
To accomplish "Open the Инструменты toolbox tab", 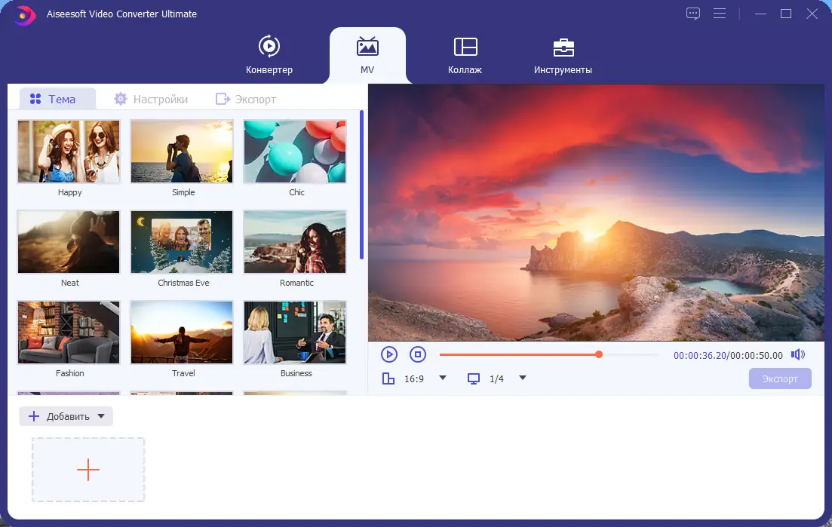I will tap(563, 55).
